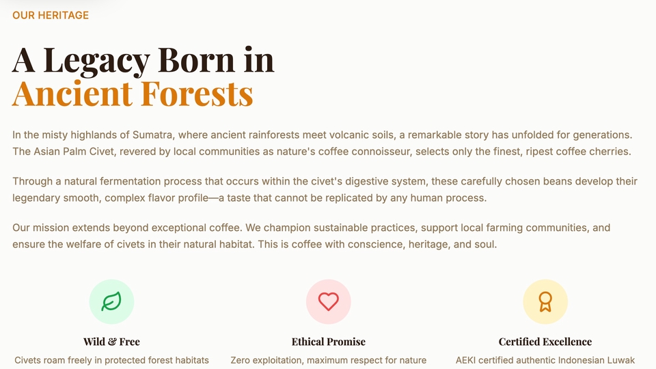Click AEKI certified description text
The height and width of the screenshot is (369, 656).
545,360
